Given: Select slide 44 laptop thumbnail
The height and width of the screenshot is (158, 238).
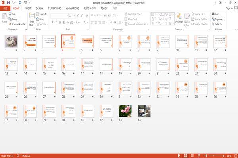Looking at the screenshot, I should click(144, 111).
